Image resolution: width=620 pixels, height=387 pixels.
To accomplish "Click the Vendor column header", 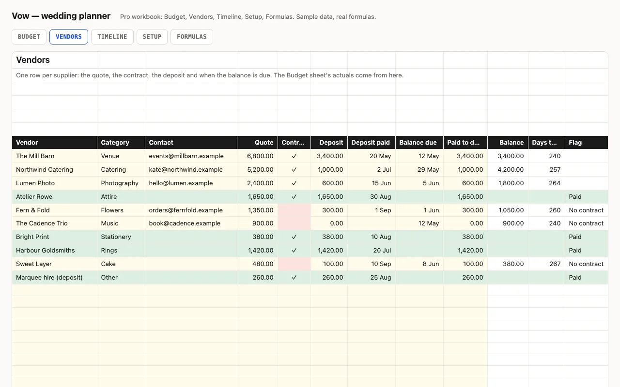I will pyautogui.click(x=54, y=143).
